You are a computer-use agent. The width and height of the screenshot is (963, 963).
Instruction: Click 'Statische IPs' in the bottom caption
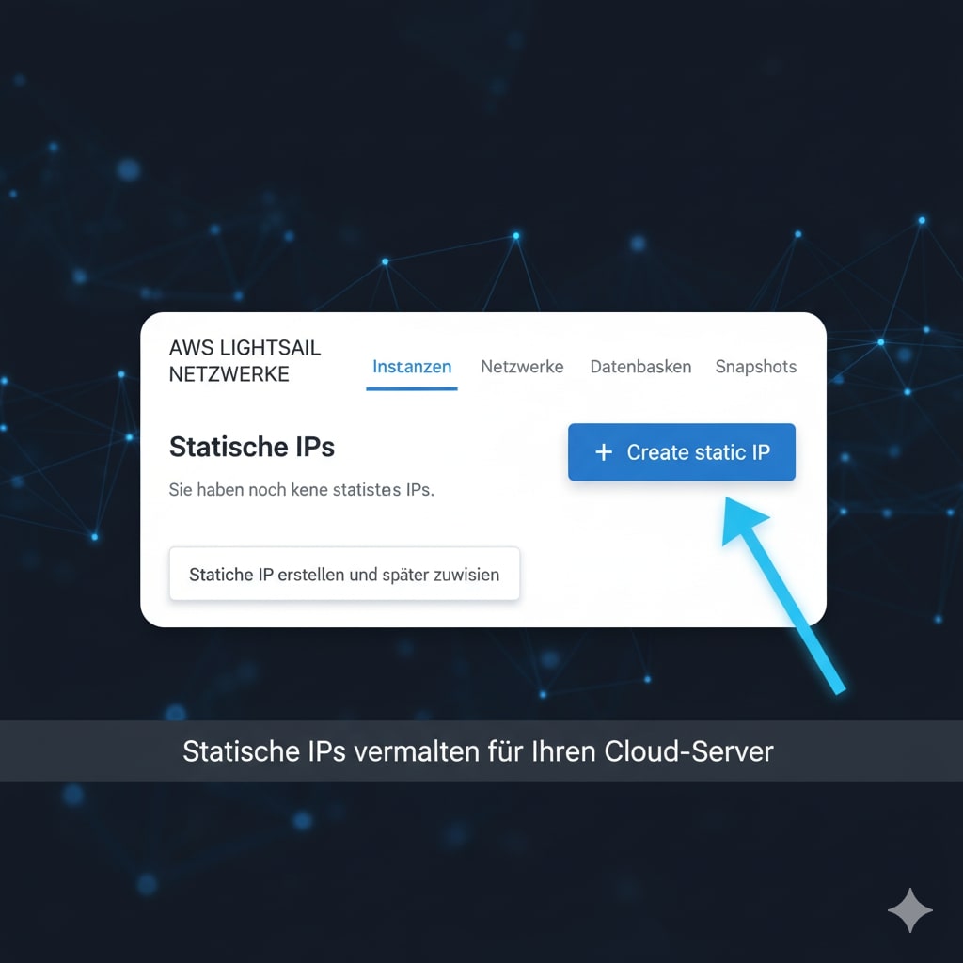264,751
